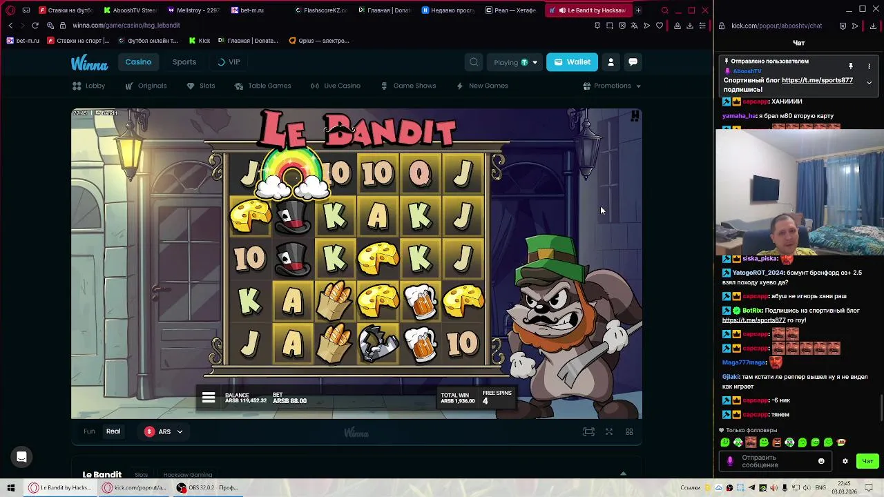The width and height of the screenshot is (884, 497).
Task: Open the Sports tab
Action: click(x=184, y=62)
